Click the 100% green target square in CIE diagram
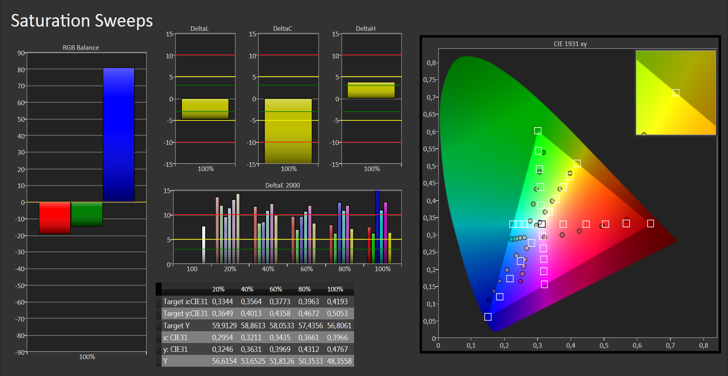728x376 pixels. (538, 131)
